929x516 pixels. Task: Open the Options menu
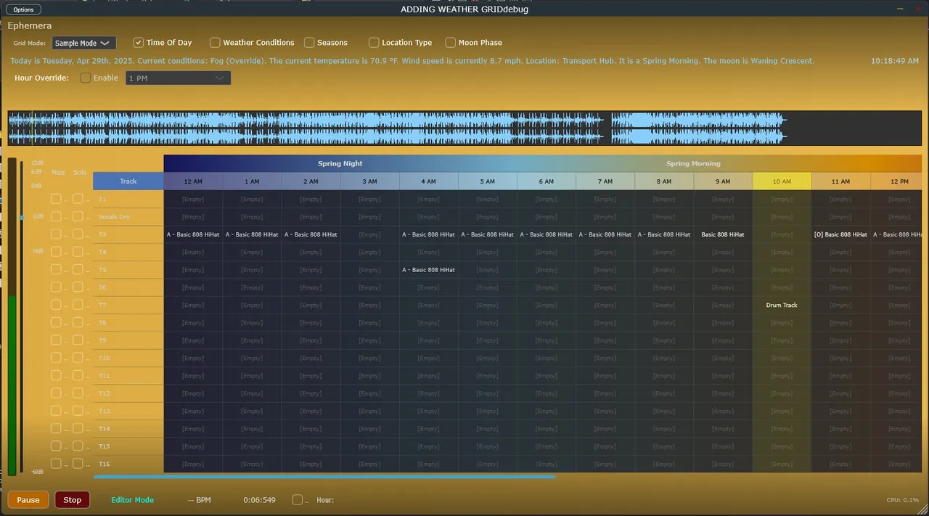point(23,9)
